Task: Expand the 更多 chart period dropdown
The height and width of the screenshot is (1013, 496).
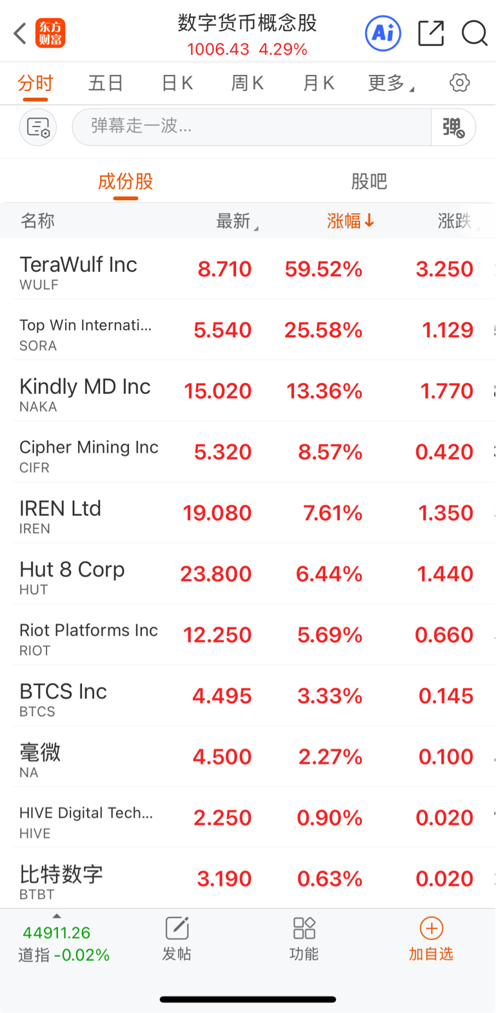Action: pos(391,83)
